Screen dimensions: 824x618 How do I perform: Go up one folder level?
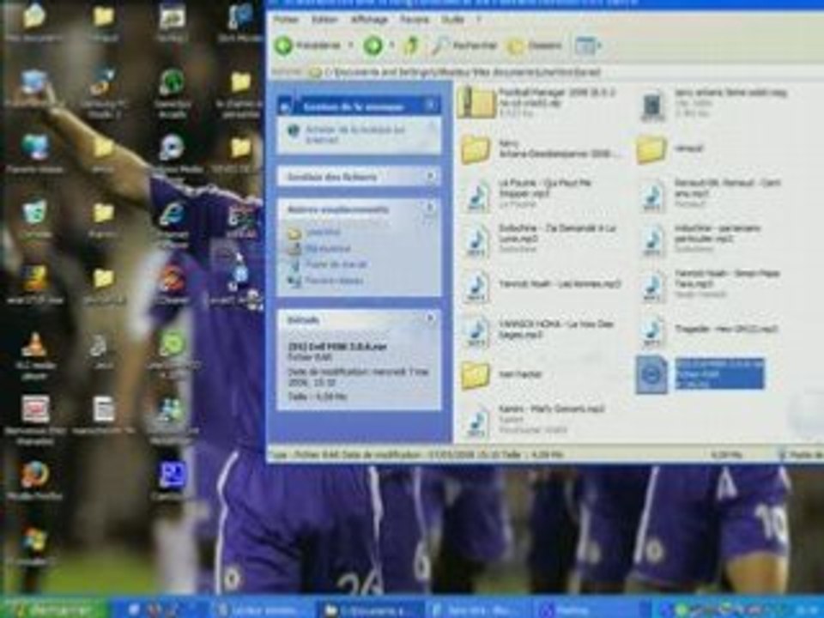(411, 45)
